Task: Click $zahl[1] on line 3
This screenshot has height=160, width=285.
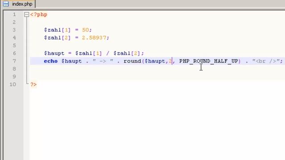Action: coord(57,30)
